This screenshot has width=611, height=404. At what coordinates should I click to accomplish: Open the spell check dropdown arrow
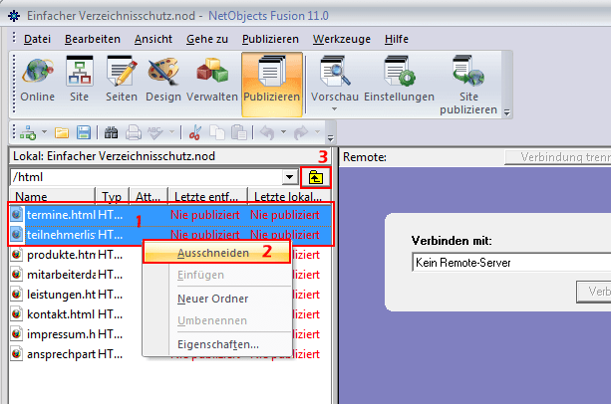171,132
